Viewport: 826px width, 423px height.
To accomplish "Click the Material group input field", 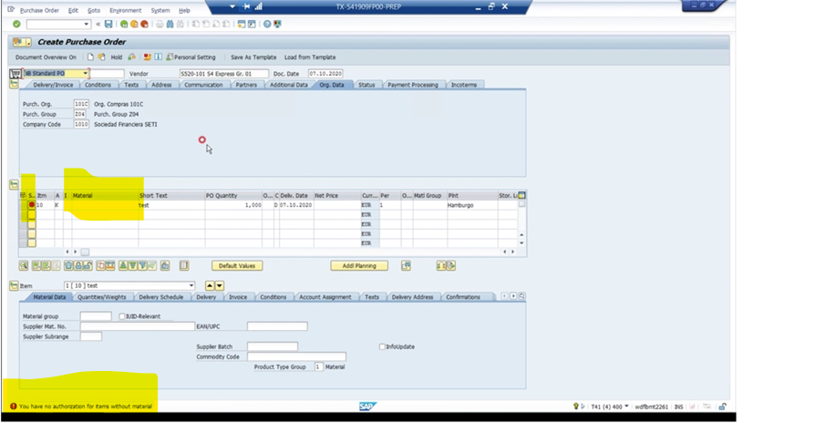I will click(x=96, y=316).
